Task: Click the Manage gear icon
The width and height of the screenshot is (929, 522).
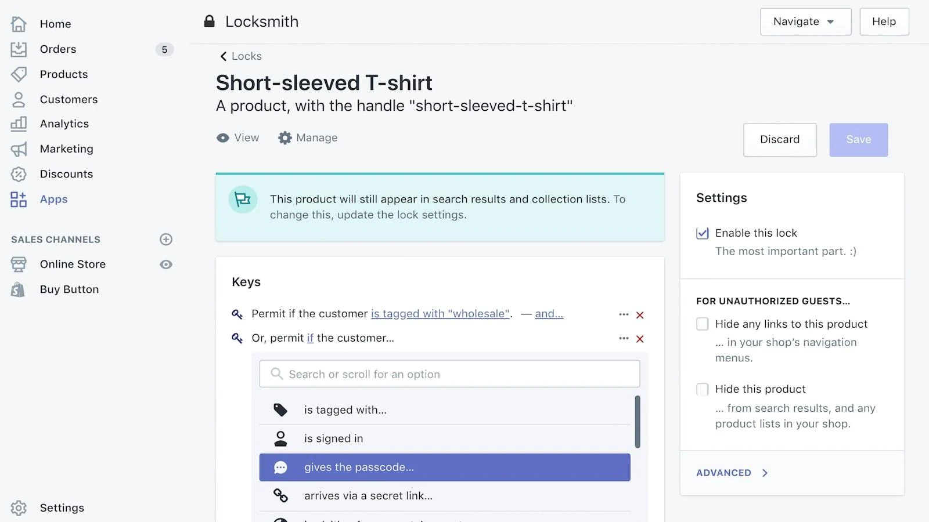Action: tap(285, 138)
